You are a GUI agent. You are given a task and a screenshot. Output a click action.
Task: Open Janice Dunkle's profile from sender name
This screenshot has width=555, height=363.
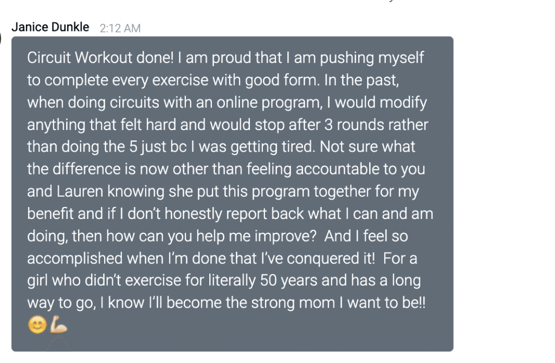pos(50,27)
